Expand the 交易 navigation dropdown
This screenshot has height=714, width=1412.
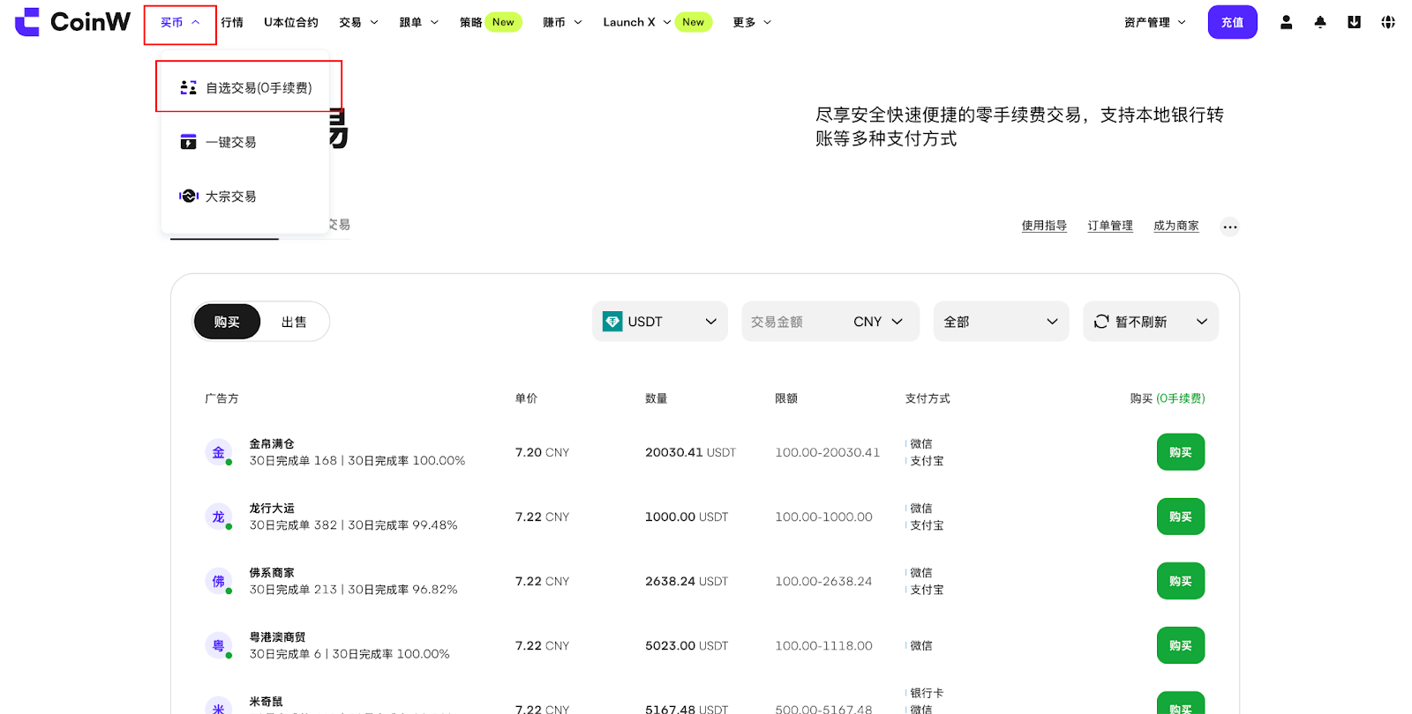(x=358, y=23)
